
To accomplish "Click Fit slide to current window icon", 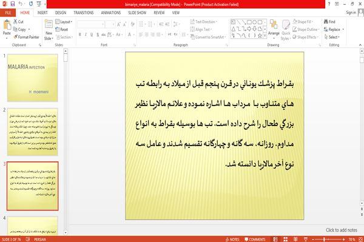I will 361,239.
